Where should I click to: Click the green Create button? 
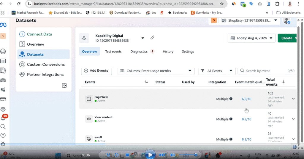[x=286, y=38]
